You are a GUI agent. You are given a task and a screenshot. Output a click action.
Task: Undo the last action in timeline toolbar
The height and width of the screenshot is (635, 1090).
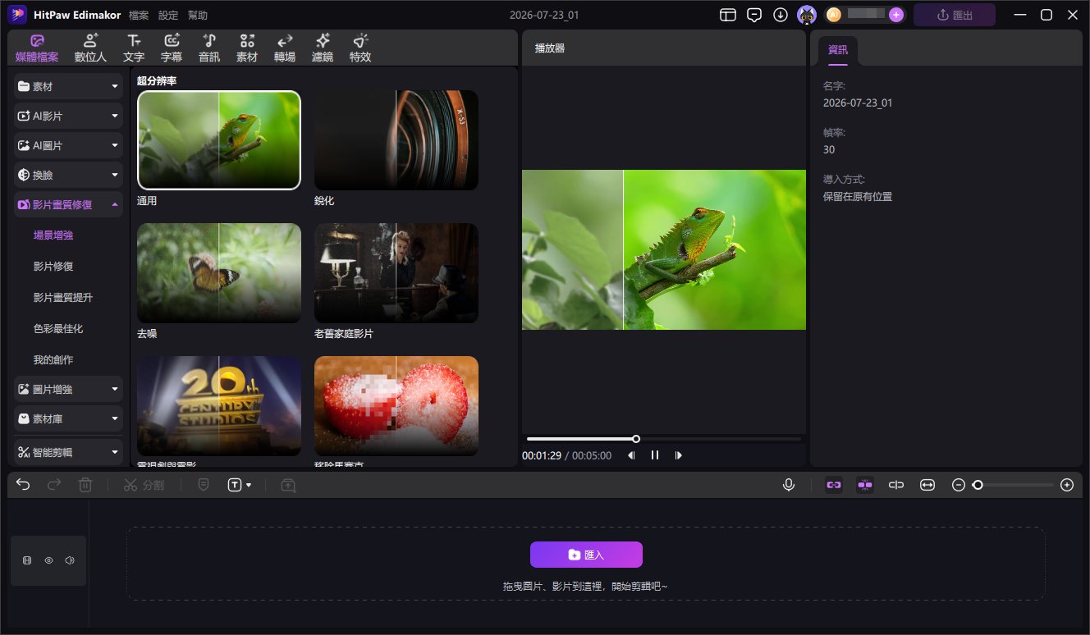point(23,485)
